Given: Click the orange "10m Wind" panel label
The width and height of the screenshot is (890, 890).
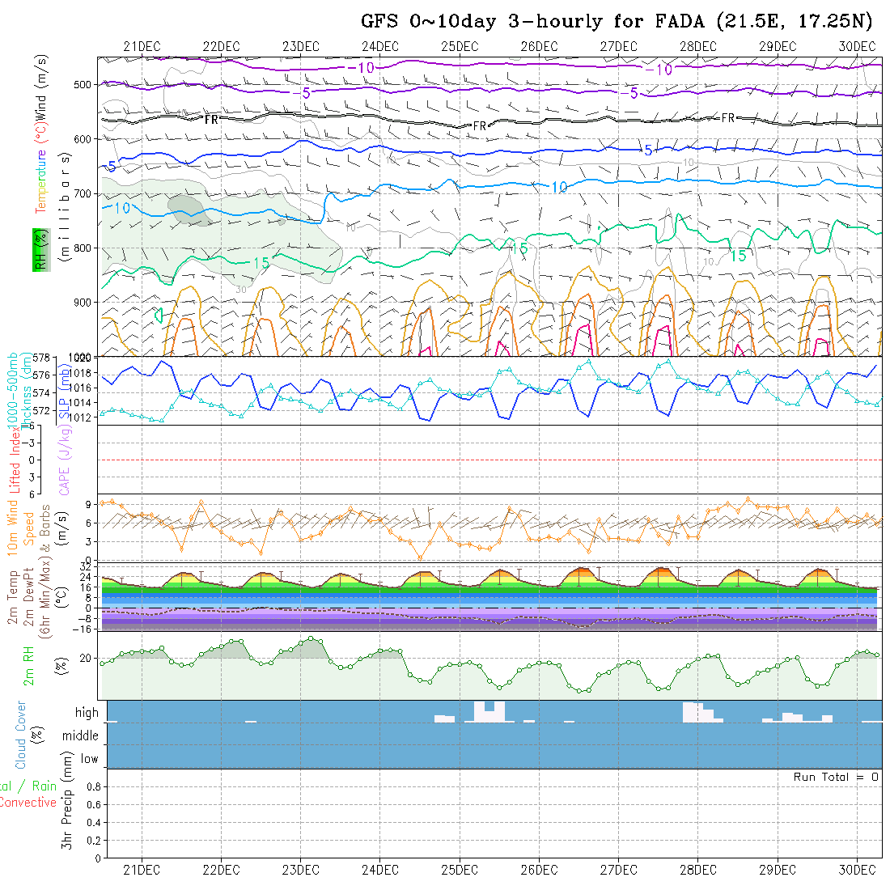Looking at the screenshot, I should click(x=13, y=527).
